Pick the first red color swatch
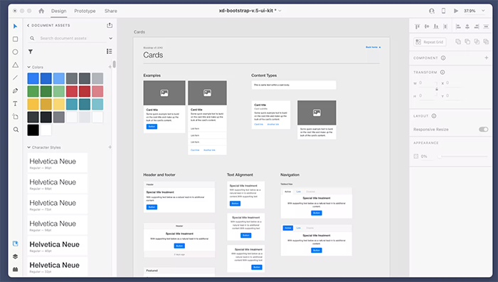The width and height of the screenshot is (498, 282). 72,91
